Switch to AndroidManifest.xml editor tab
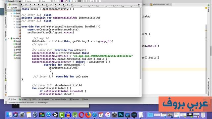The height and width of the screenshot is (119, 212). tap(160, 4)
